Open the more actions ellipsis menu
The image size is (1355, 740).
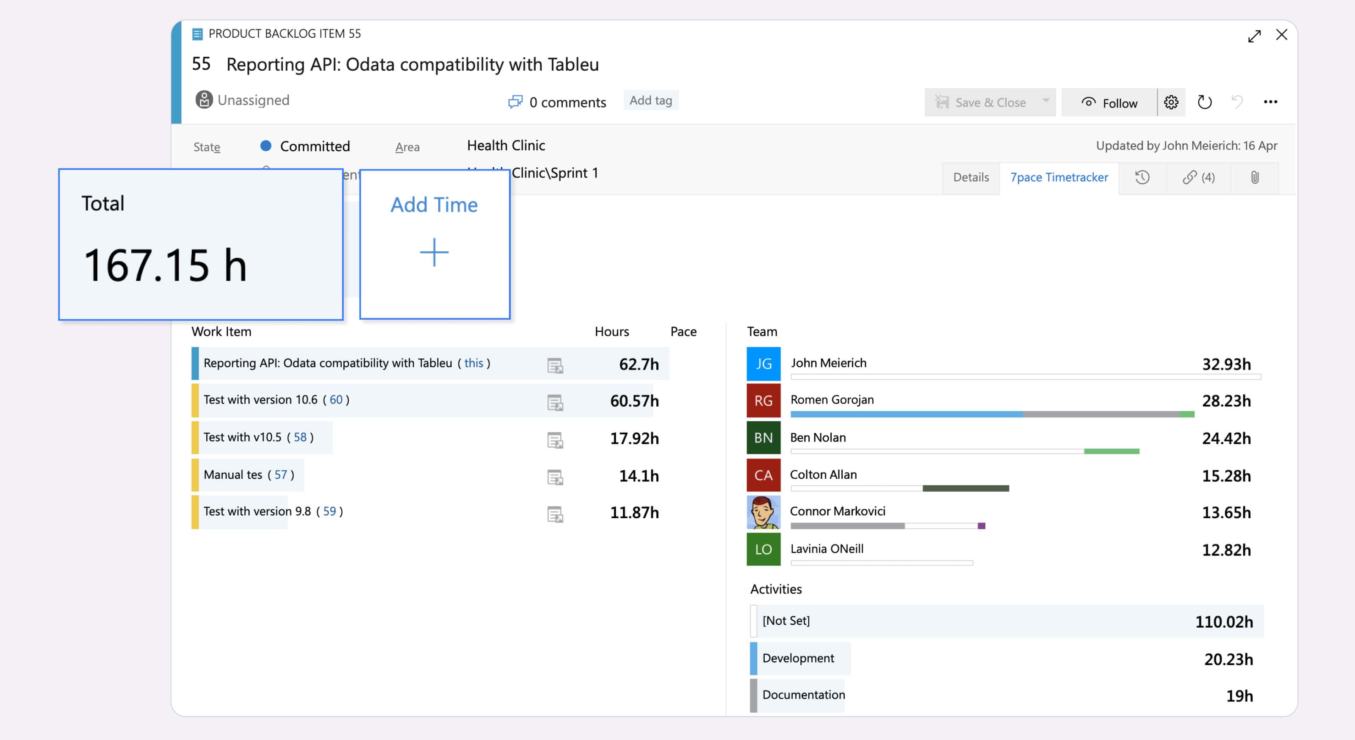click(x=1270, y=102)
